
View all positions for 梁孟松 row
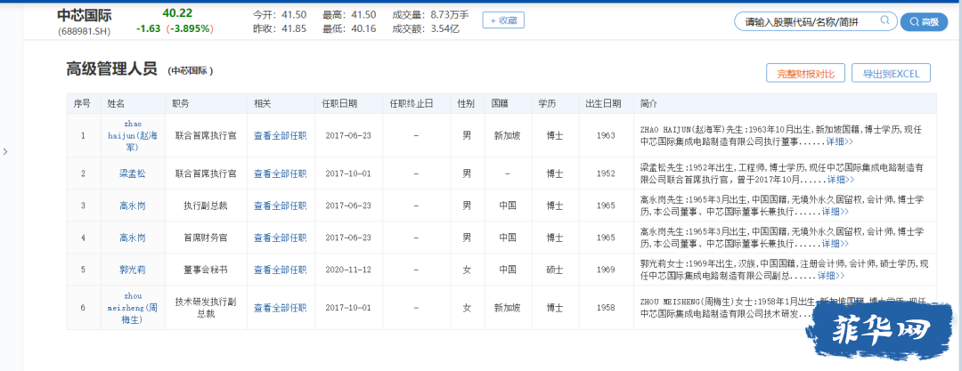281,173
